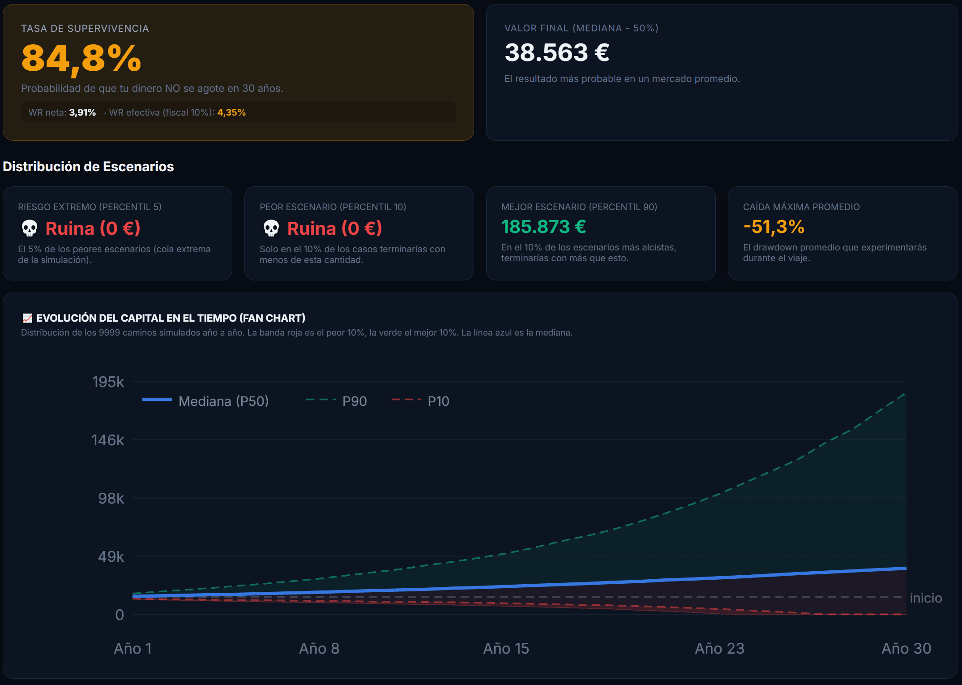Click the skull icon in Peor Escenario card
Viewport: 962px width, 685px height.
271,228
